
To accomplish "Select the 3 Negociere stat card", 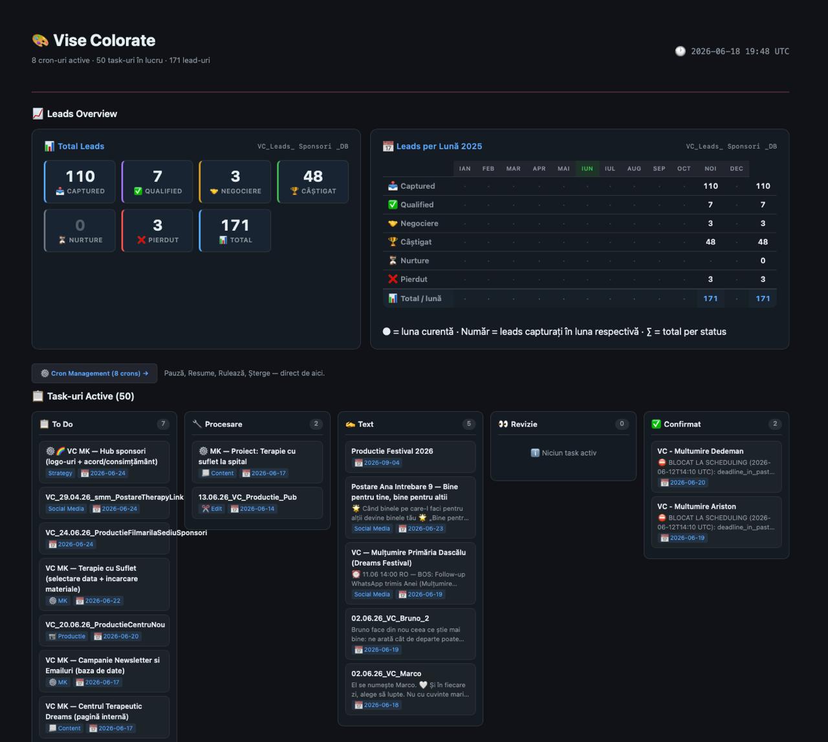I will [235, 182].
